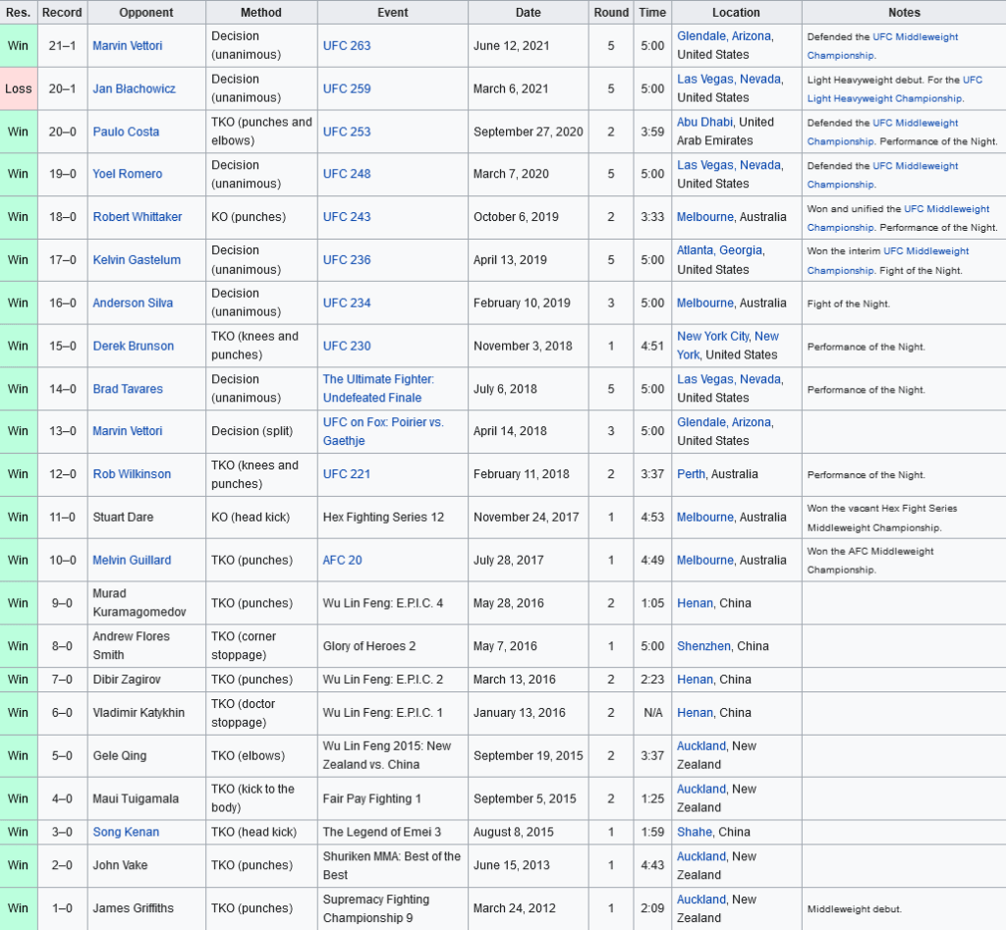Click the Event column header
This screenshot has width=1006, height=930.
click(x=393, y=12)
